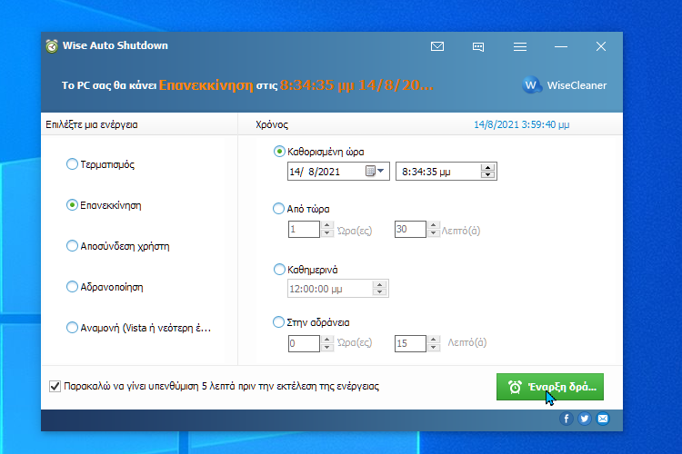Screen dimensions: 682x454
Task: Increase the Στην αδράνεια hours value
Action: [327, 340]
